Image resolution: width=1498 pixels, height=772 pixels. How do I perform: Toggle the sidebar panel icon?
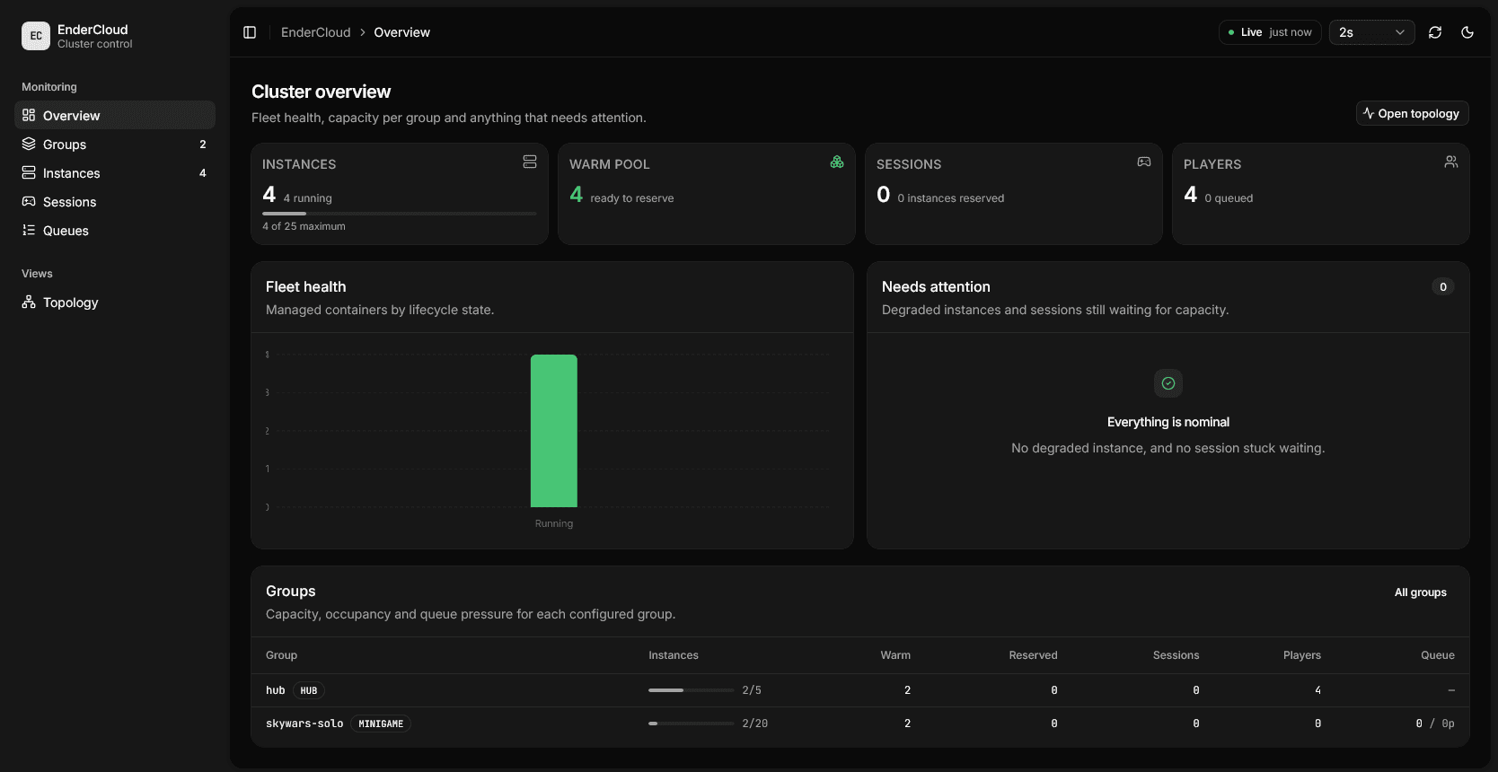250,32
